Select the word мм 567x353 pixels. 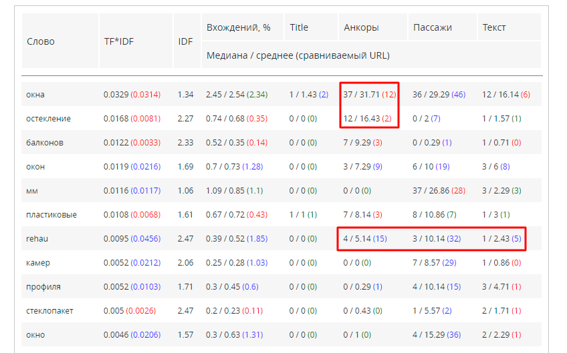32,191
